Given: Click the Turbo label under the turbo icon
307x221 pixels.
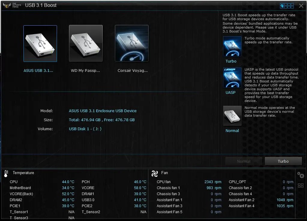Looking at the screenshot, I should (231, 61).
